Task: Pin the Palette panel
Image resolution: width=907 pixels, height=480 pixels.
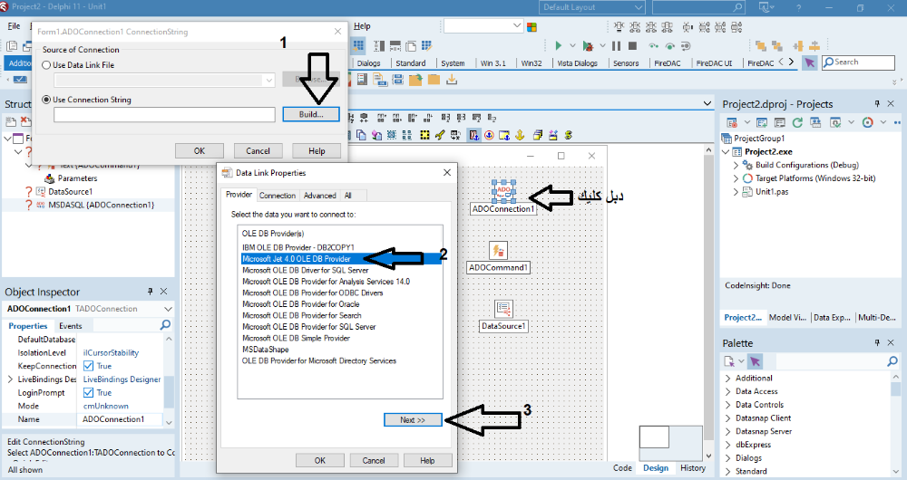Action: 877,342
